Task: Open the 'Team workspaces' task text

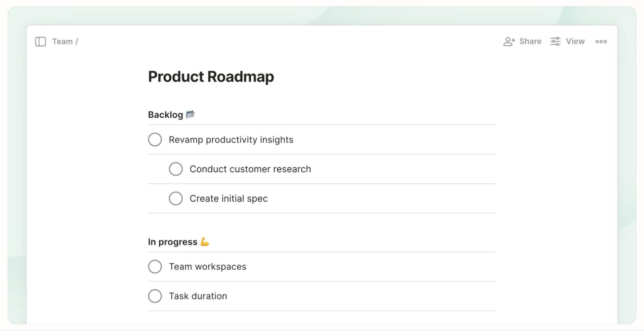Action: 207,267
